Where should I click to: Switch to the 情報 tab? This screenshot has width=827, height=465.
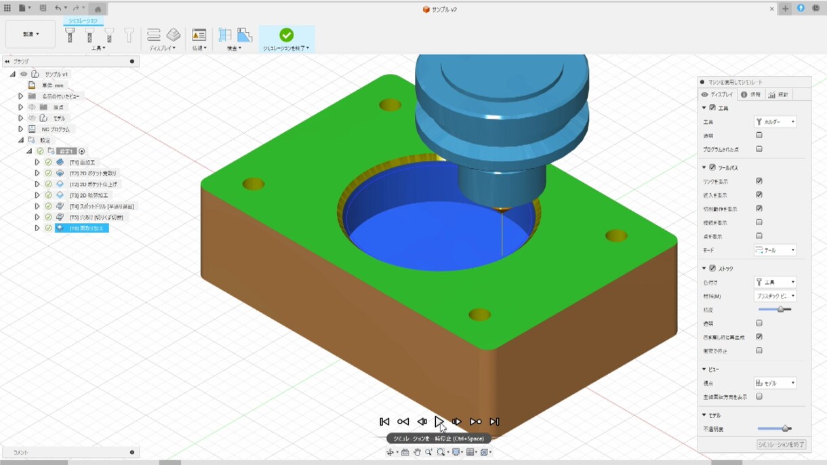point(750,95)
